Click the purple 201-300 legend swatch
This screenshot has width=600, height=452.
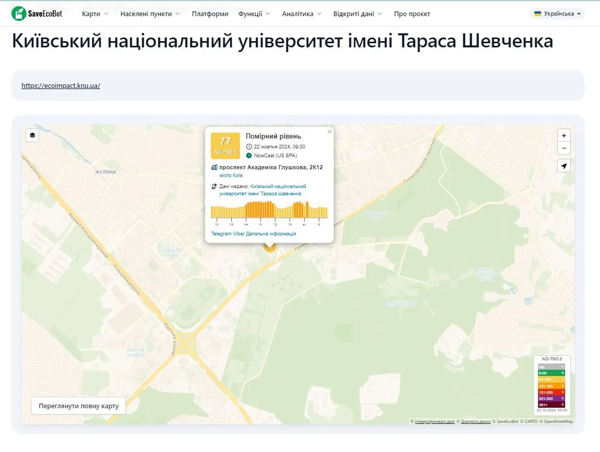(x=552, y=398)
